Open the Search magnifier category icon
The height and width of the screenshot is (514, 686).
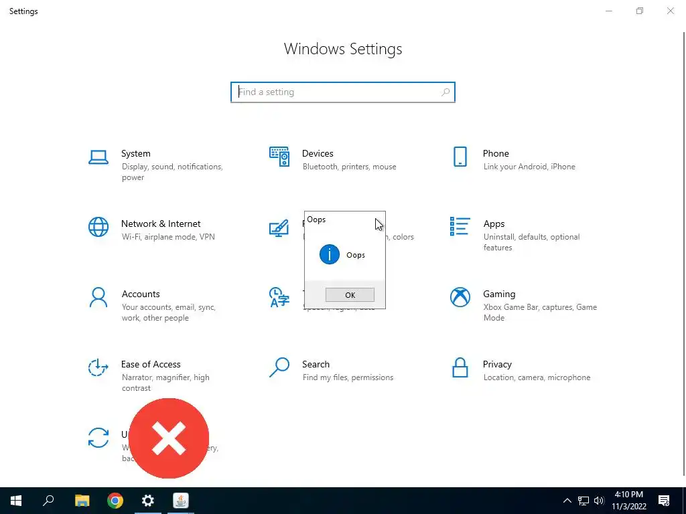pos(279,367)
